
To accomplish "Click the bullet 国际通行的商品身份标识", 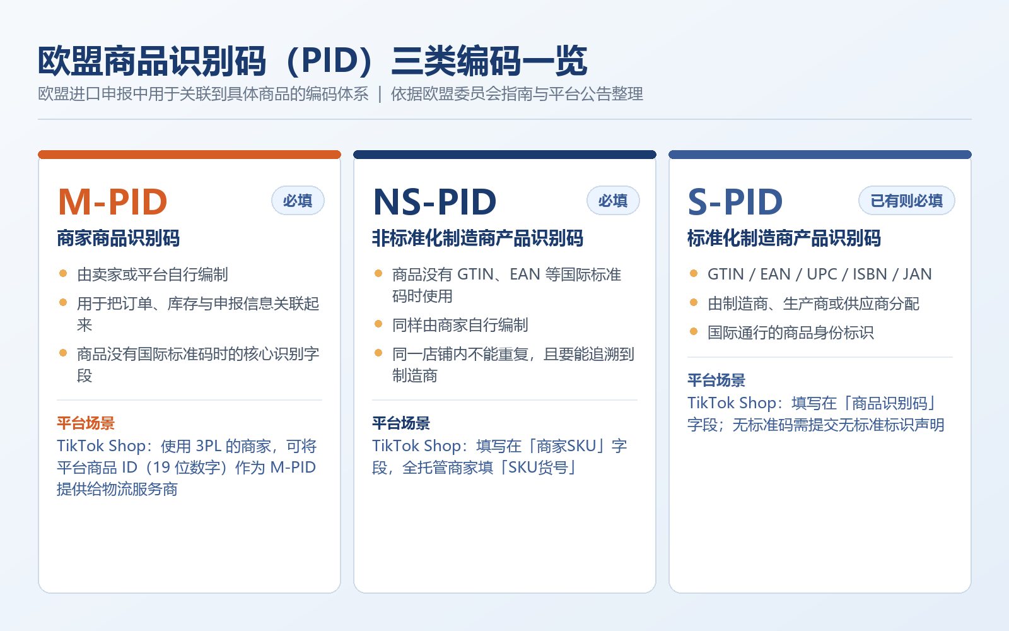I will [x=791, y=333].
